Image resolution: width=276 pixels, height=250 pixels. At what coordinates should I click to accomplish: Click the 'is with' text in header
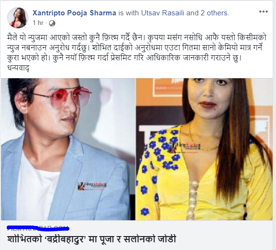(128, 13)
